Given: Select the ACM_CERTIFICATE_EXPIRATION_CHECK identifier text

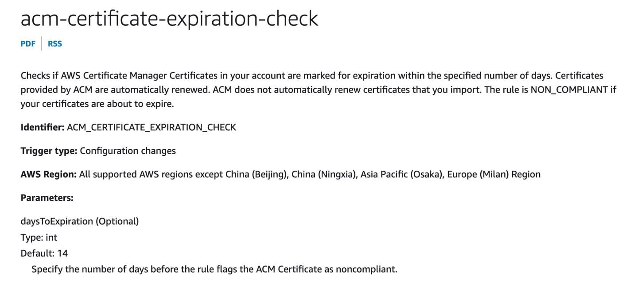Looking at the screenshot, I should pyautogui.click(x=152, y=128).
